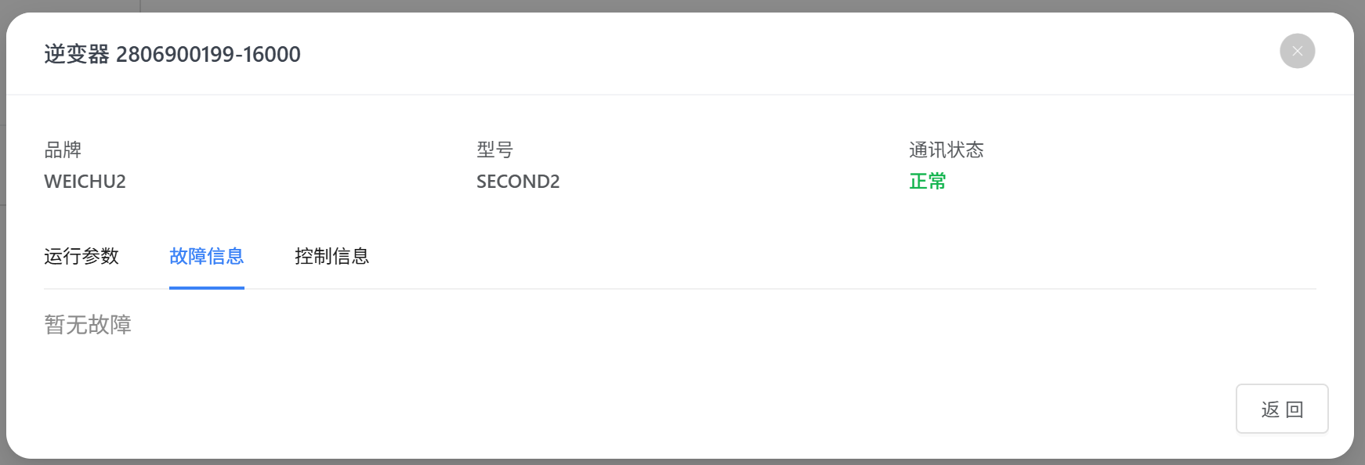
Task: Close the inverter dialog with the X icon
Action: (1297, 51)
